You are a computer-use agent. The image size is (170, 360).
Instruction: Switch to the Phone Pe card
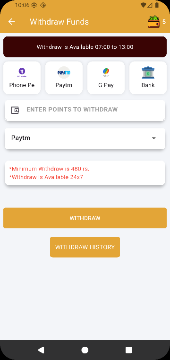pyautogui.click(x=22, y=78)
